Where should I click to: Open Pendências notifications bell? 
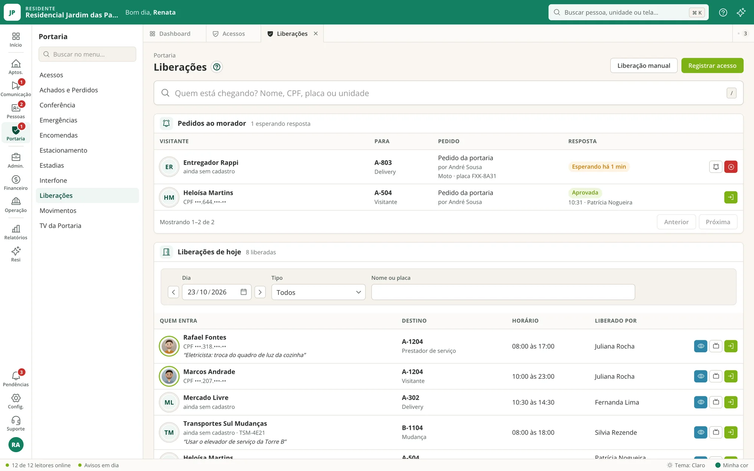coord(15,379)
